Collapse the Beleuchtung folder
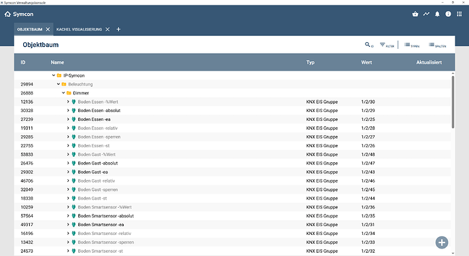469x256 pixels. (58, 84)
